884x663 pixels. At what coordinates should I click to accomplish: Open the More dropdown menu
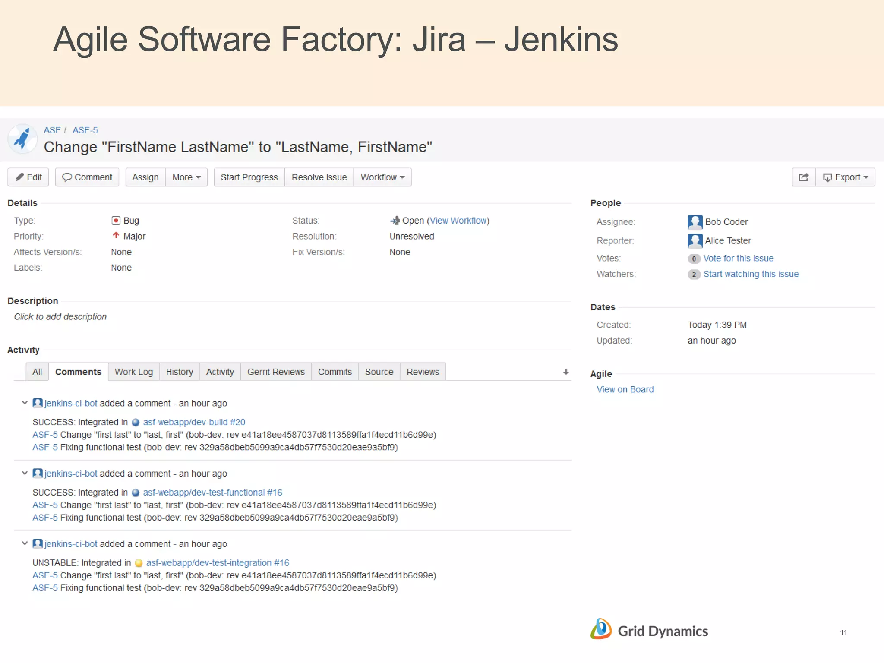tap(186, 177)
